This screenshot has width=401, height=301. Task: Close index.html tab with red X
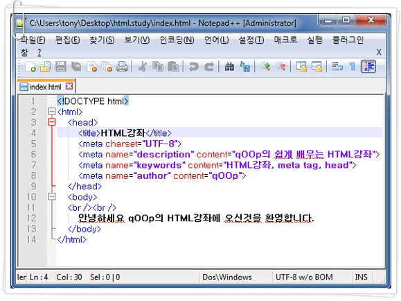[69, 86]
